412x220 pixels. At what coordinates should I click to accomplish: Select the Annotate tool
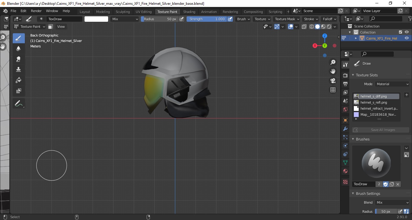18,104
